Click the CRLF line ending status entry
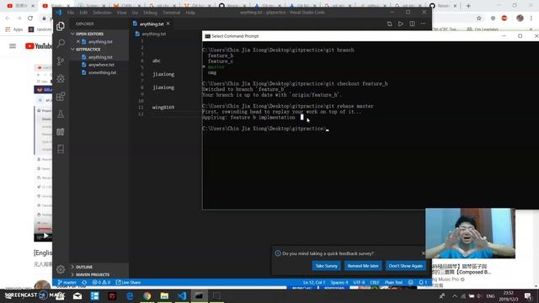The image size is (539, 303). tap(375, 283)
